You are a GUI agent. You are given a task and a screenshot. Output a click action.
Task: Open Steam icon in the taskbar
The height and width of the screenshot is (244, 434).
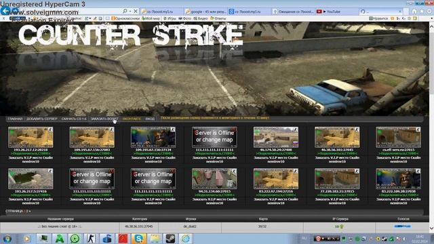click(x=170, y=239)
